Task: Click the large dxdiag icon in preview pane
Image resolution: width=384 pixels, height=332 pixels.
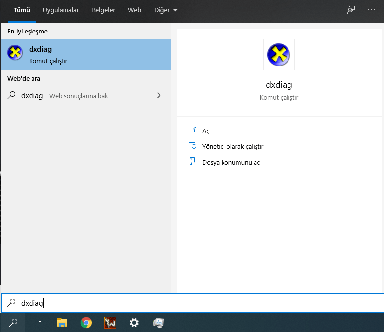Action: point(279,55)
